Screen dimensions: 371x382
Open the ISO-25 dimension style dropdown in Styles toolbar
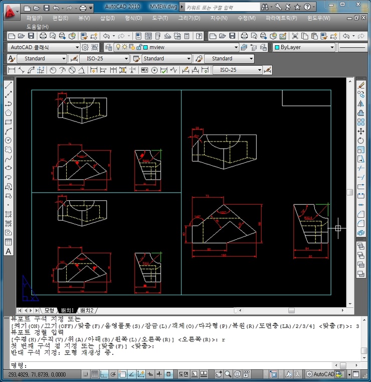[126, 59]
